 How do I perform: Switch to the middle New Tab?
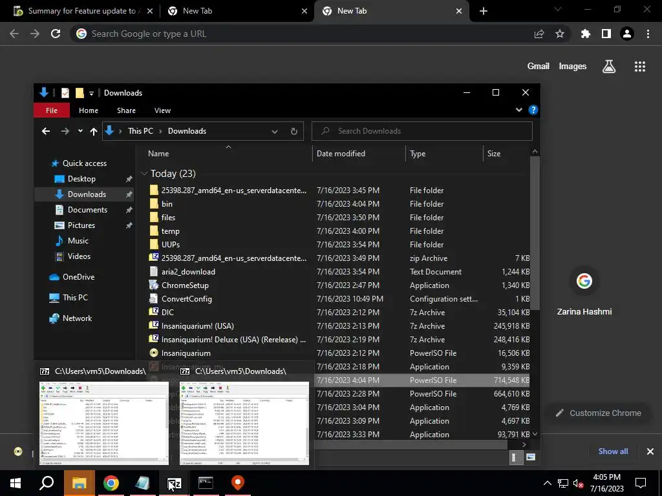237,11
